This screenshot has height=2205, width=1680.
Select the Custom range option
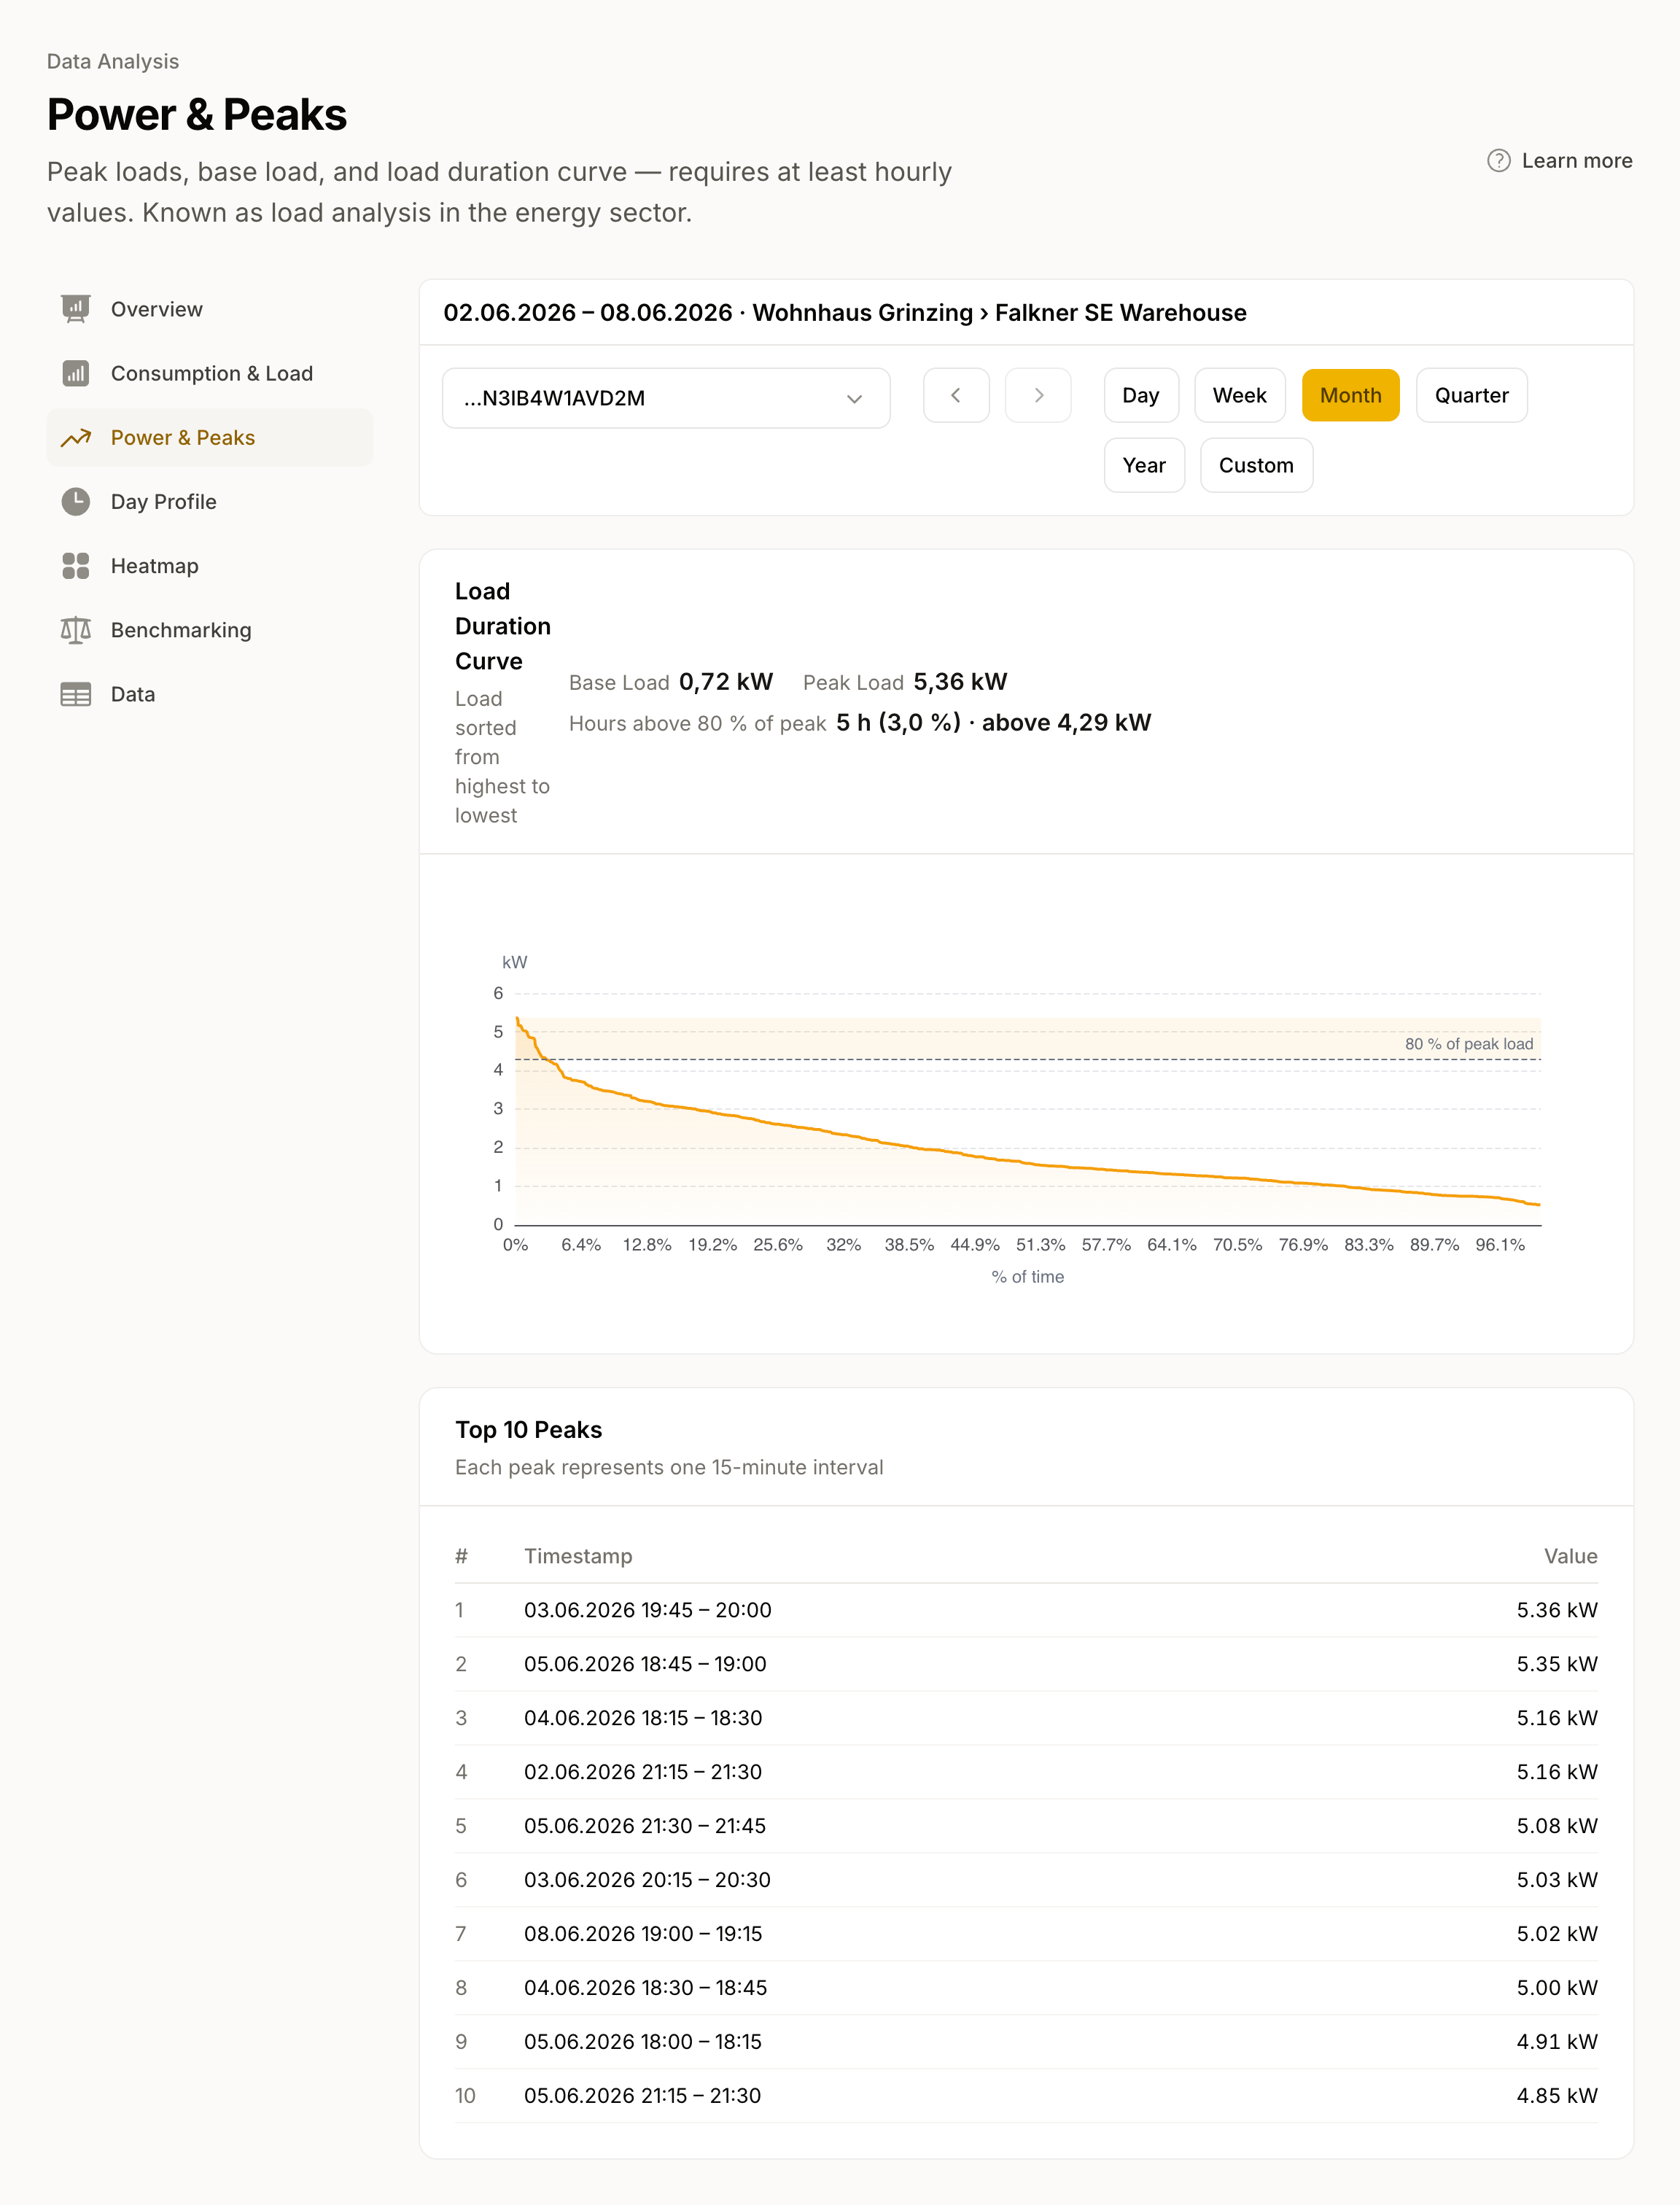pyautogui.click(x=1256, y=466)
